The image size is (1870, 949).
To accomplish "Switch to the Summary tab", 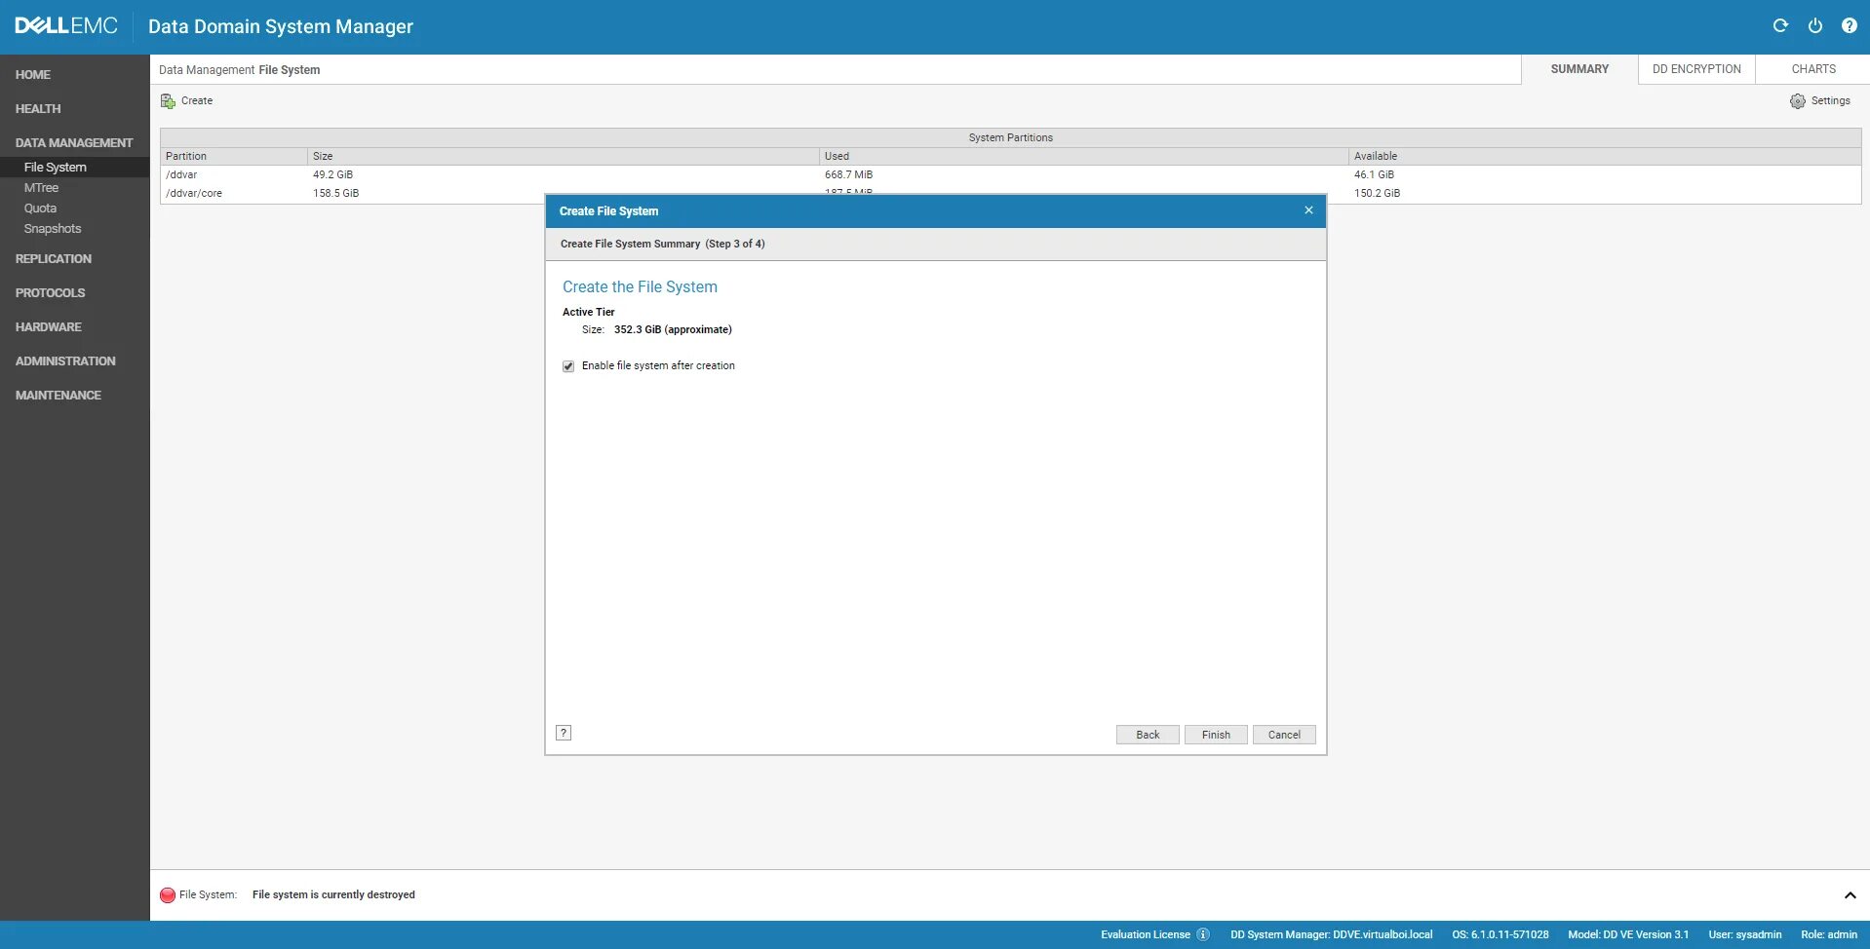I will click(1579, 69).
